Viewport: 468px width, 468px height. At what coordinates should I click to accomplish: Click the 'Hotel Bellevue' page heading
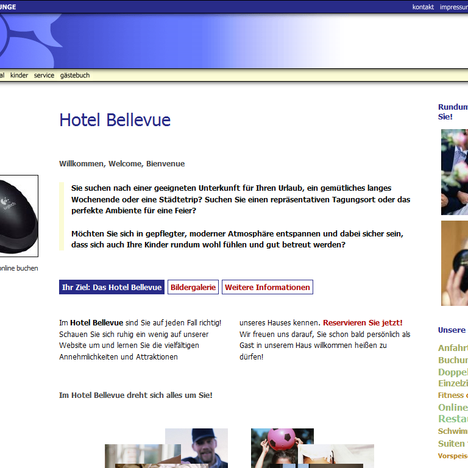[x=115, y=119]
